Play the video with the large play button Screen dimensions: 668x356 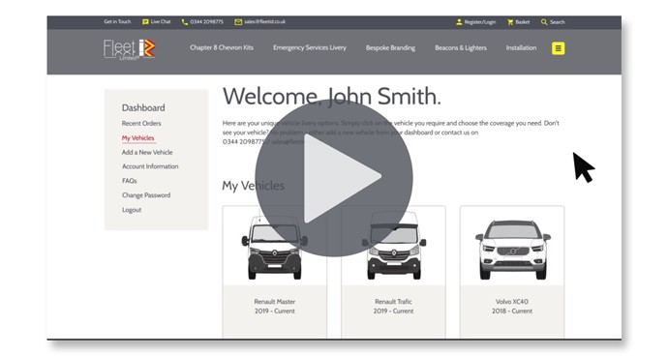point(334,178)
